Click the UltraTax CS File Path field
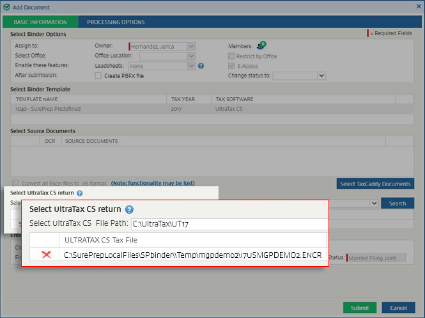The width and height of the screenshot is (425, 318). (229, 224)
